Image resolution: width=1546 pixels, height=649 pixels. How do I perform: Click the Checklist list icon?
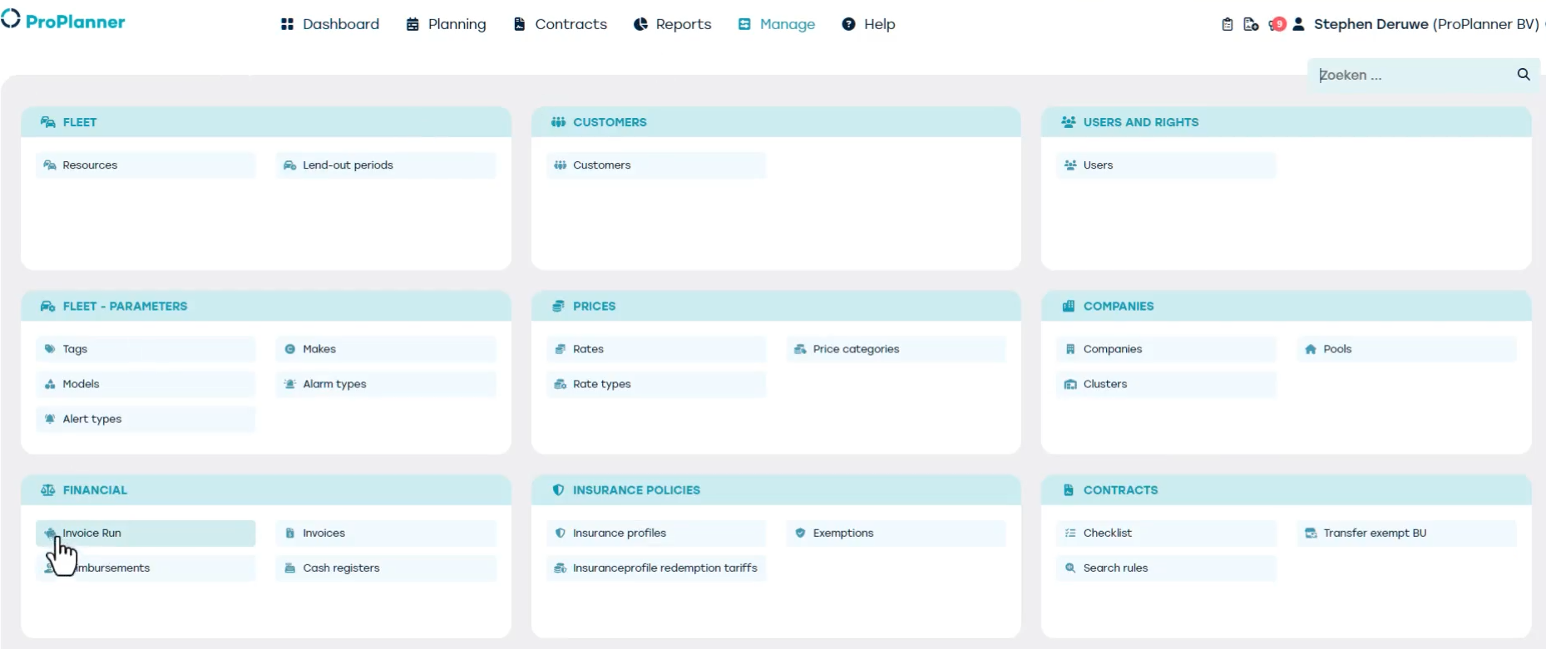pyautogui.click(x=1070, y=533)
